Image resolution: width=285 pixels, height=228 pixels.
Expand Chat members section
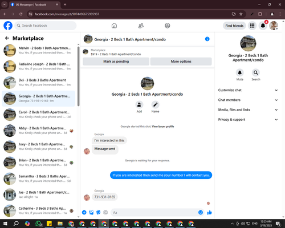click(248, 100)
